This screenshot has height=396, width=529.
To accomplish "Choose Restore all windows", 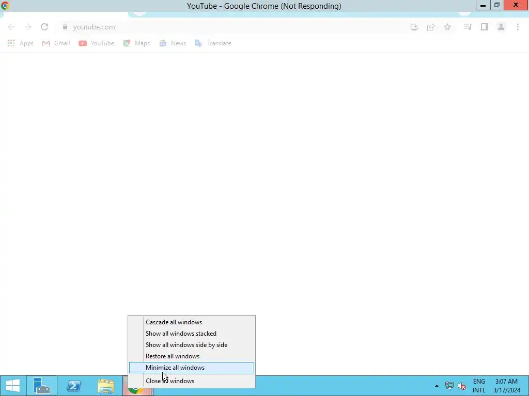I will [x=192, y=356].
